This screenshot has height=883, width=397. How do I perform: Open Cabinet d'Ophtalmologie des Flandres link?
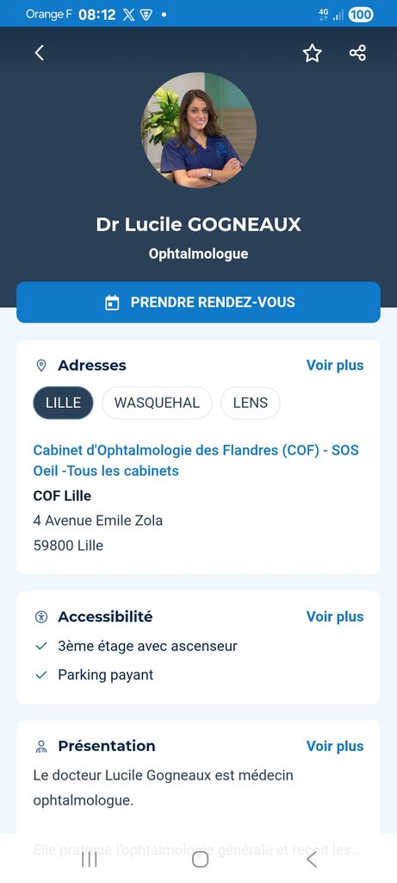195,460
